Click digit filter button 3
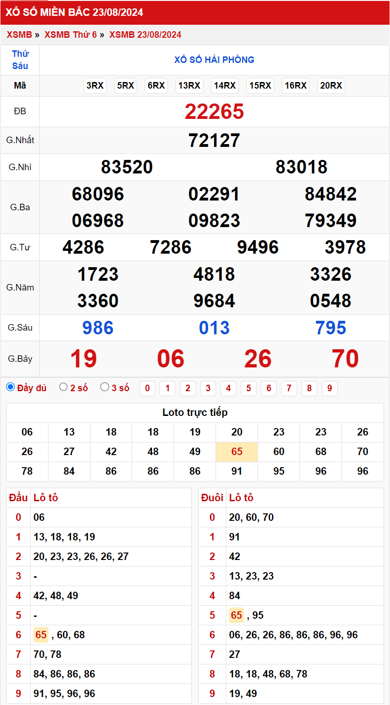Screen dimensions: 390x705 click(208, 388)
